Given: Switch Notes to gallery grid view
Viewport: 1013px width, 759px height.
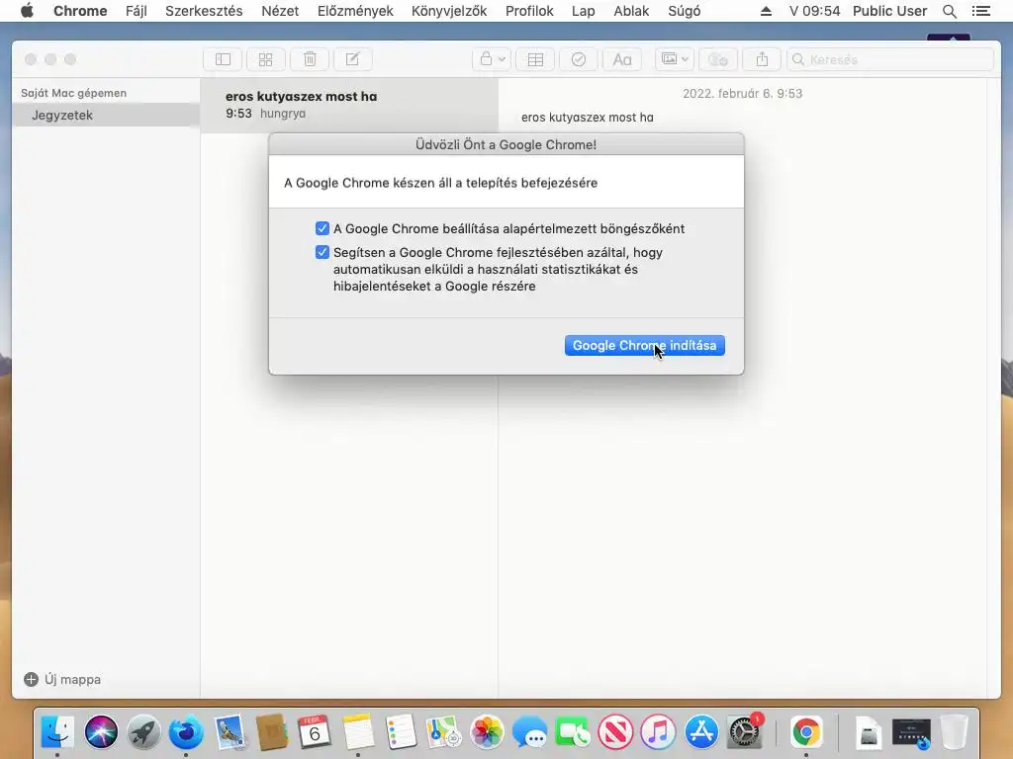Looking at the screenshot, I should [x=265, y=59].
